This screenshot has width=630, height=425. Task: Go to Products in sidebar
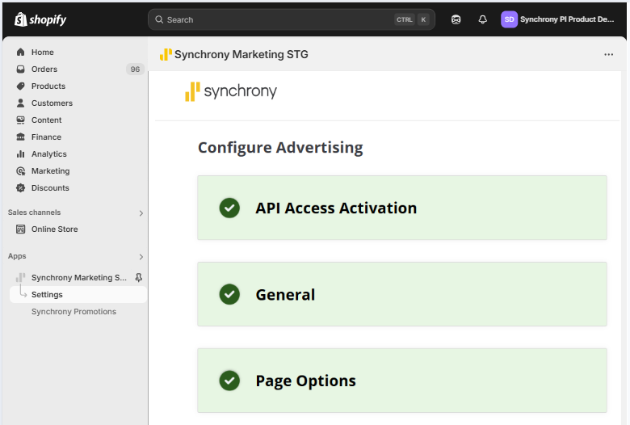tap(48, 86)
